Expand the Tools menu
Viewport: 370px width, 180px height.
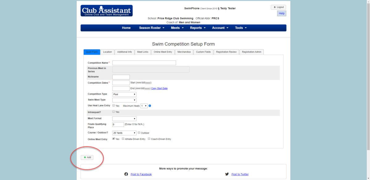pos(241,28)
